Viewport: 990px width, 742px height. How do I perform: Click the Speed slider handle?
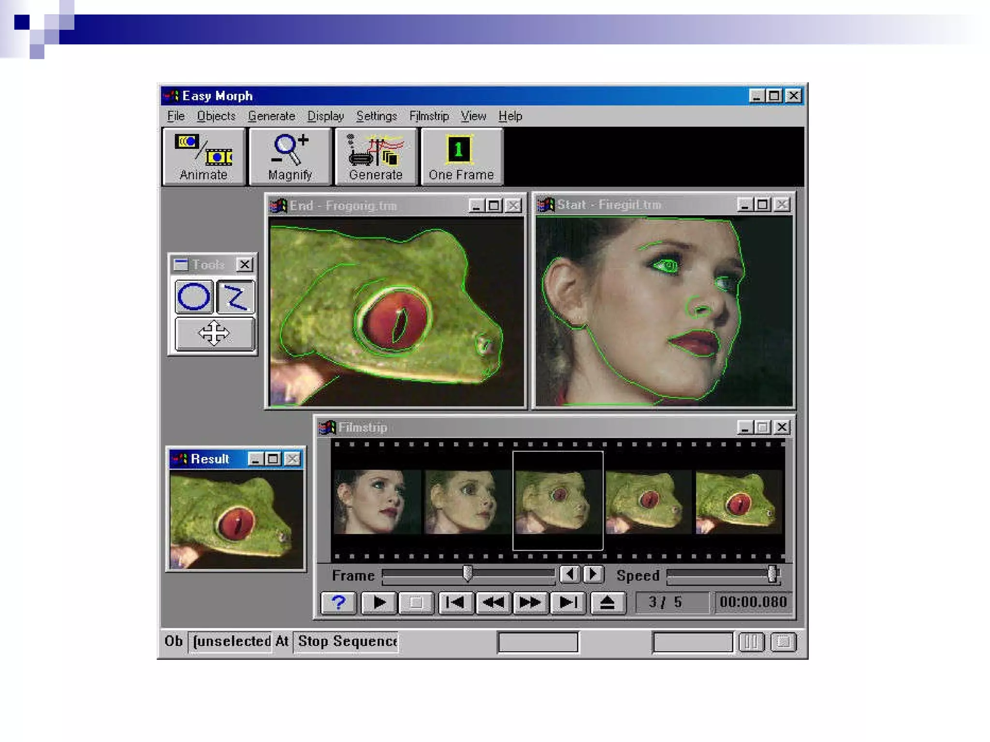[772, 574]
